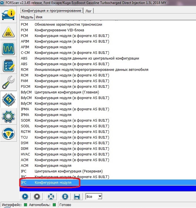Click the Stop procedure button
Image resolution: width=196 pixels, height=208 pixels.
pyautogui.click(x=37, y=196)
